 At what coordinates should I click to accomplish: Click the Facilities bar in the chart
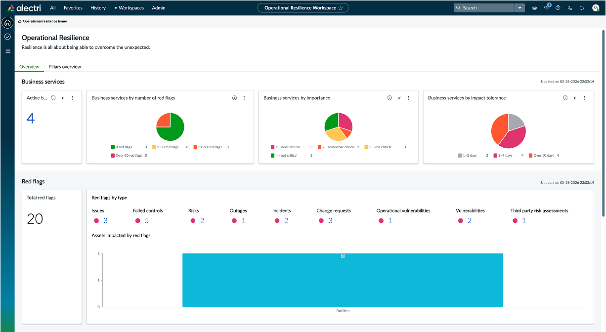343,280
